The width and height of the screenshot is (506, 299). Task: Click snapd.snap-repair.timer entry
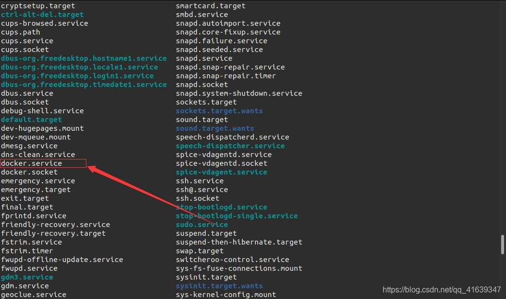click(226, 76)
